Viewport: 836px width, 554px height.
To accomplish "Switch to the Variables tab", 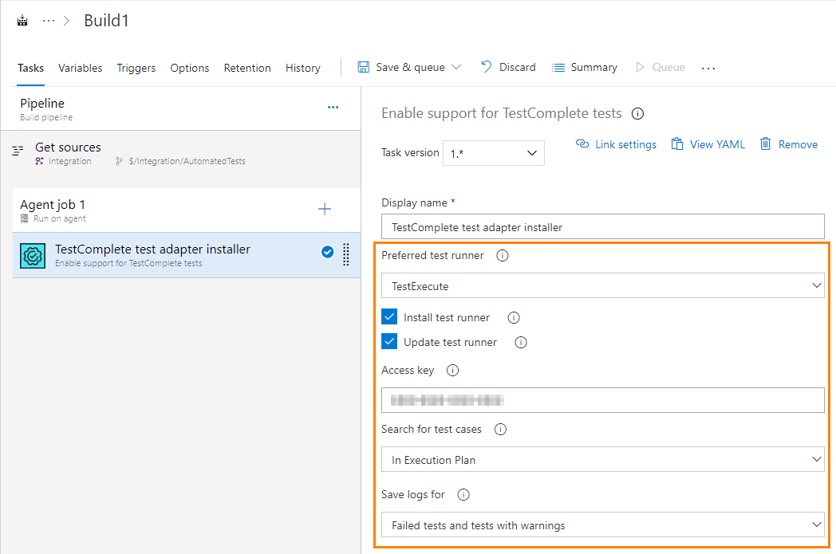I will click(80, 68).
